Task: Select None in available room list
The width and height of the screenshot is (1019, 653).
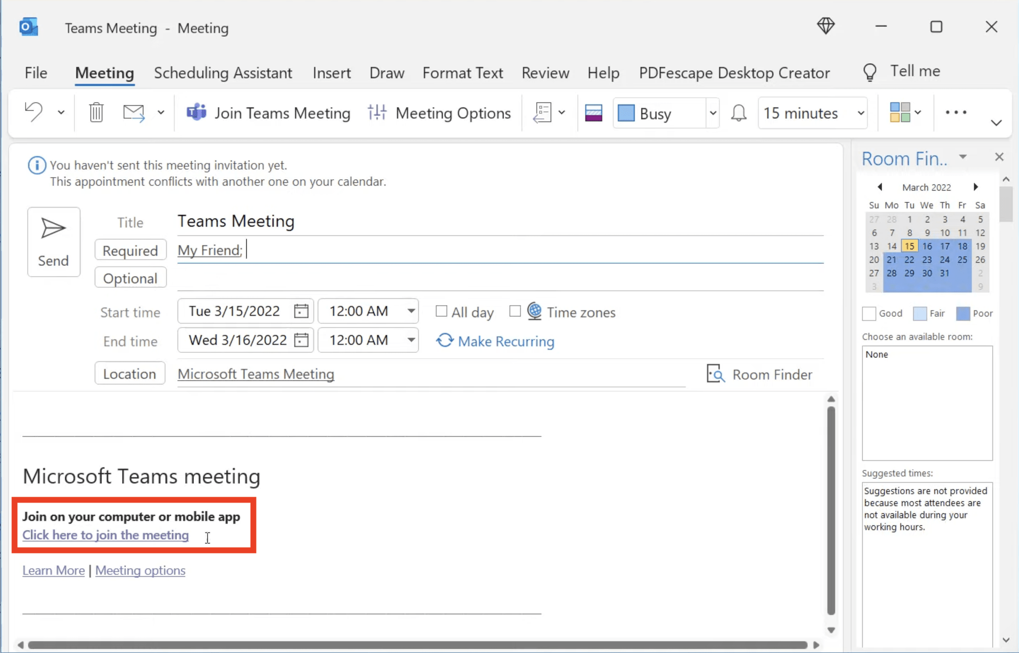Action: pyautogui.click(x=876, y=355)
